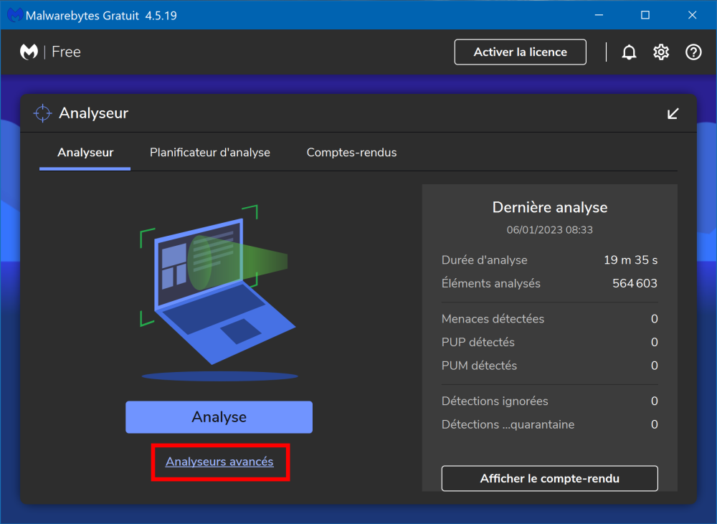This screenshot has width=717, height=524.
Task: Click the Malwarebytes title bar app icon
Action: point(14,15)
